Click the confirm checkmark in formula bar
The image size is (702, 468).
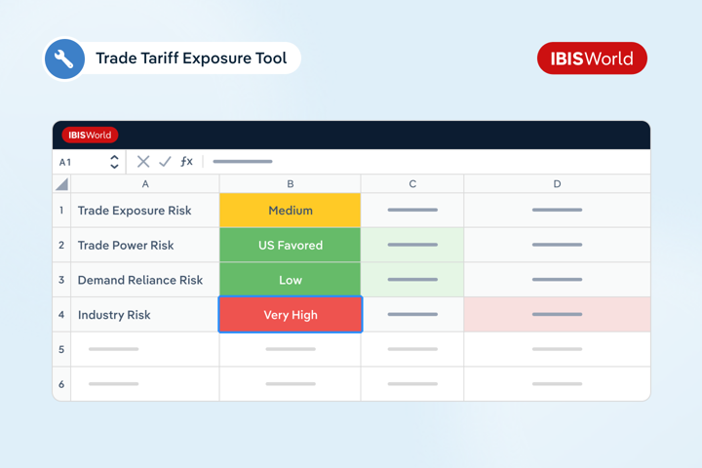coord(165,162)
